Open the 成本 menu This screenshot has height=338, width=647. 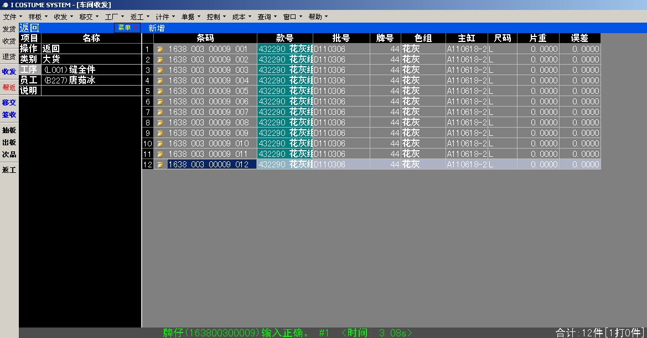(x=241, y=17)
